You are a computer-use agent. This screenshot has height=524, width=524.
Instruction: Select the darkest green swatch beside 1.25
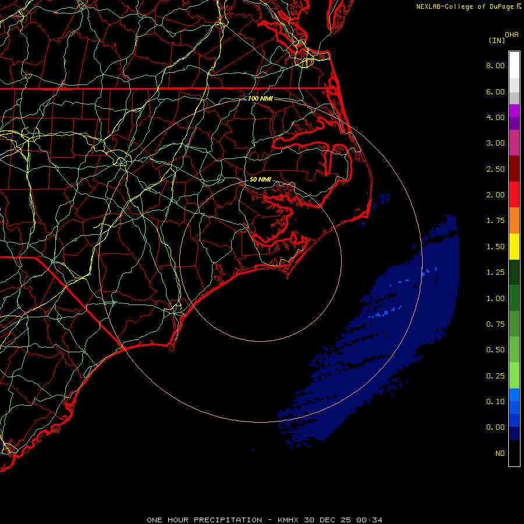514,272
